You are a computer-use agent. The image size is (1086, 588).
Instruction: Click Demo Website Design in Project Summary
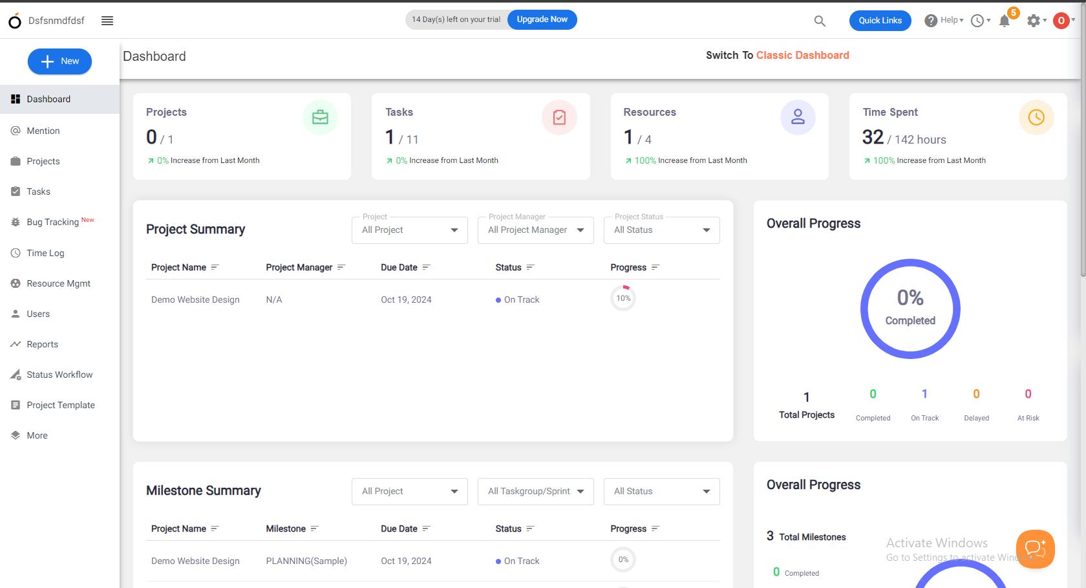[195, 299]
